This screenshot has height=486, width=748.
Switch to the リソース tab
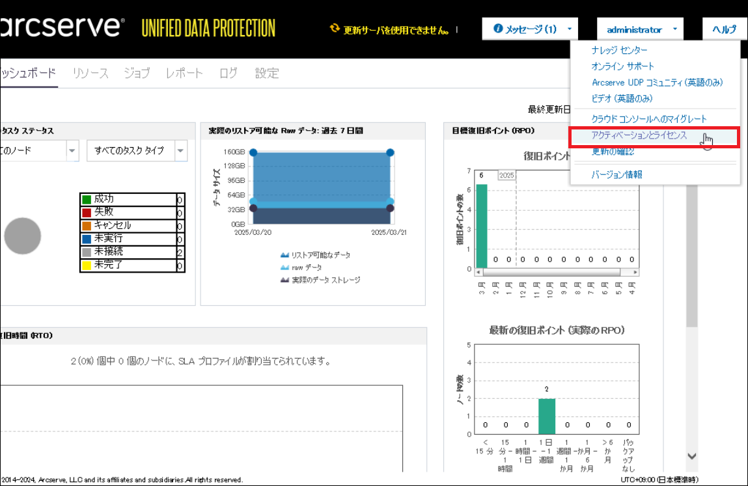point(90,73)
